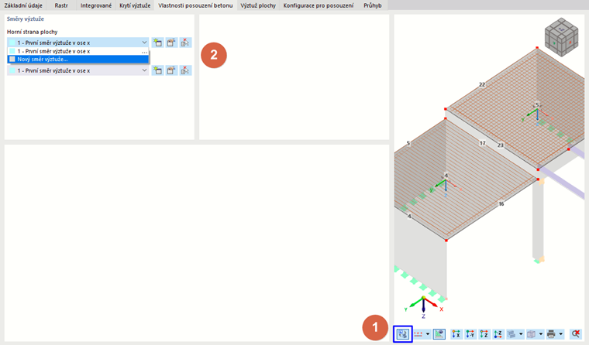Expand the bottom surface direction combo box
Viewport: 589px width, 345px height.
tap(144, 70)
